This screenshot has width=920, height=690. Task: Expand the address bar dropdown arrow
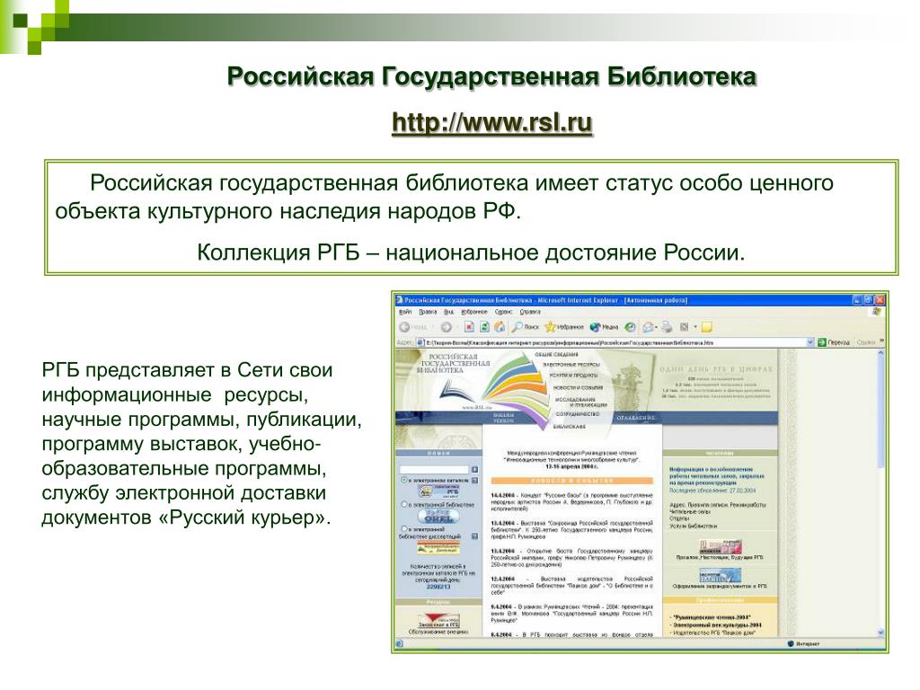pos(810,342)
